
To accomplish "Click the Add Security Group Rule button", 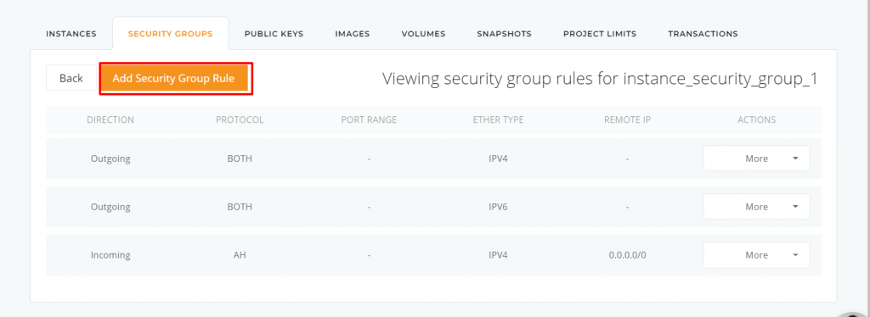I will pyautogui.click(x=173, y=78).
